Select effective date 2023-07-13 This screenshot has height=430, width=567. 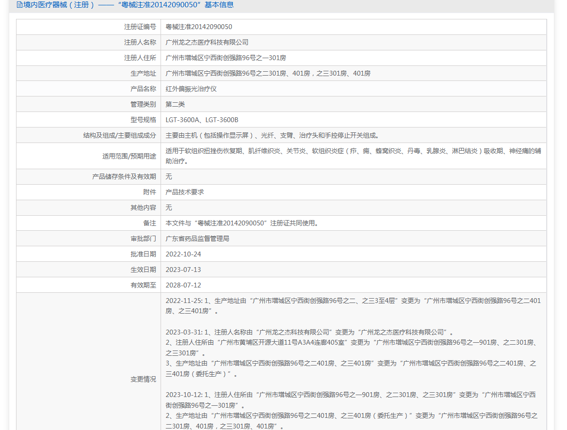(x=183, y=270)
